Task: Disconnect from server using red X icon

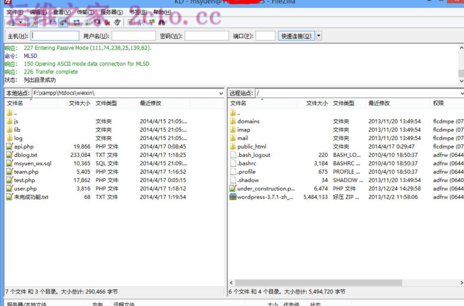Action: (107, 22)
